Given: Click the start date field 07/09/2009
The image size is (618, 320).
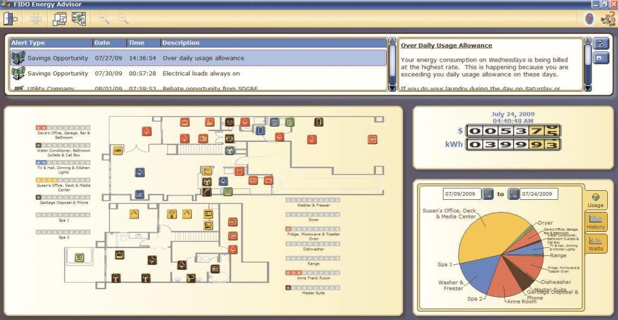Looking at the screenshot, I should tap(461, 194).
